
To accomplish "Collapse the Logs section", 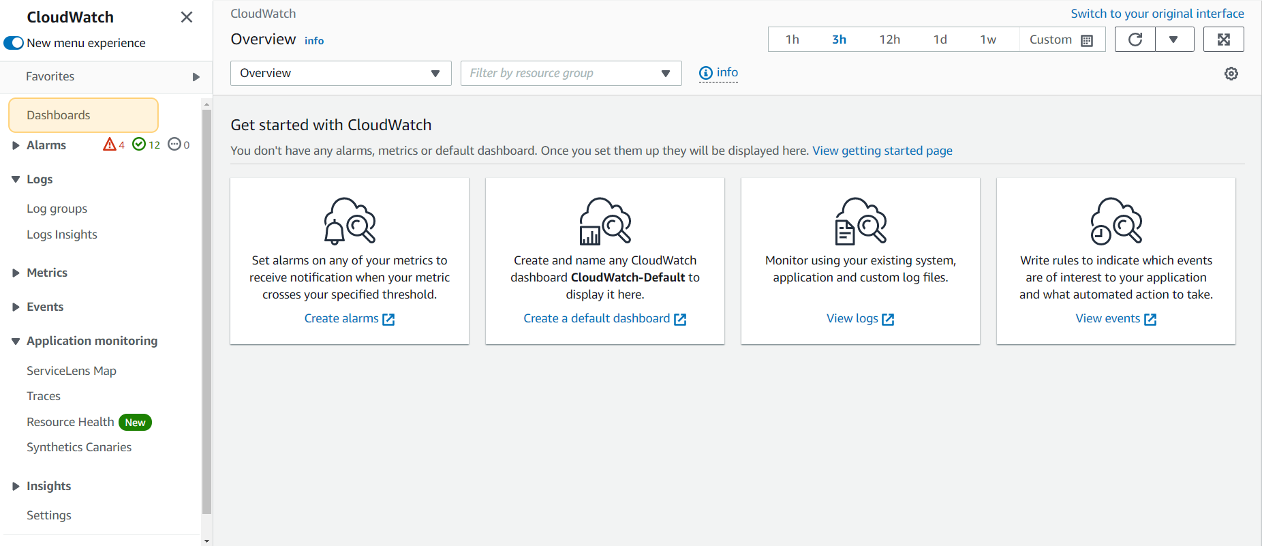I will click(x=16, y=179).
